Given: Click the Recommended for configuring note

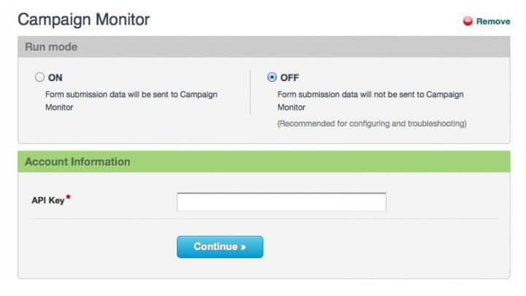Looking at the screenshot, I should pyautogui.click(x=372, y=124).
